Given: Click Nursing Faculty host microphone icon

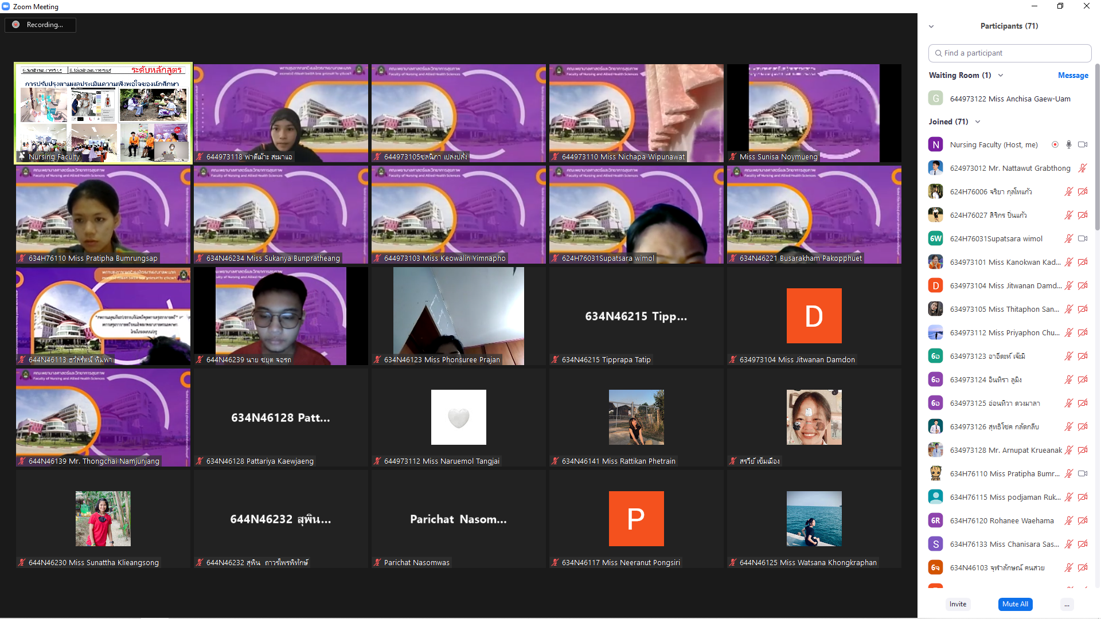Looking at the screenshot, I should tap(1069, 145).
